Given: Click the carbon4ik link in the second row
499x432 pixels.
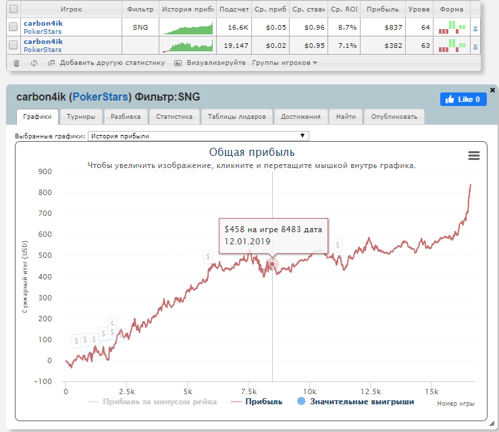Looking at the screenshot, I should tap(43, 41).
